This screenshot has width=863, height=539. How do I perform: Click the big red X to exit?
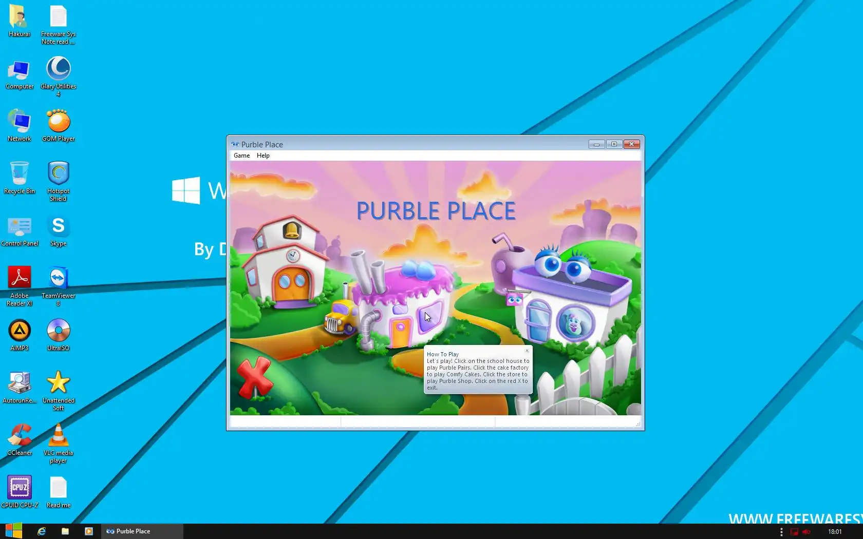[x=255, y=378]
